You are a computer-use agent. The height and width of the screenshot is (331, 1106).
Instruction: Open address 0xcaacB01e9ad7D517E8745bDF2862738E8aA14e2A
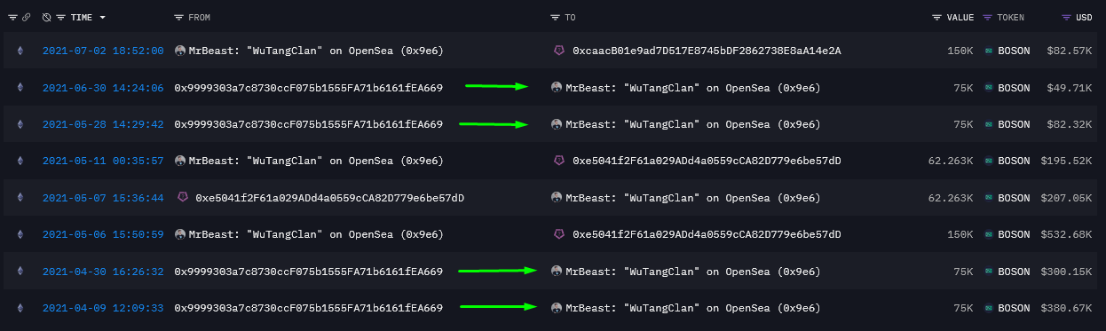(707, 51)
